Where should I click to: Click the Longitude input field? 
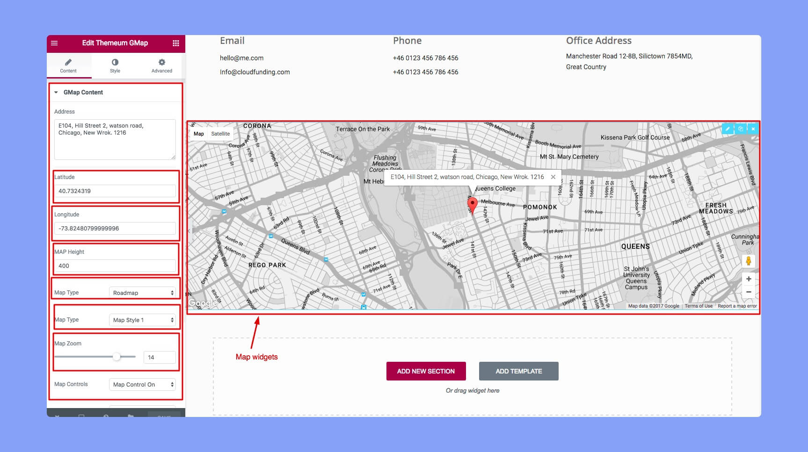pyautogui.click(x=115, y=228)
